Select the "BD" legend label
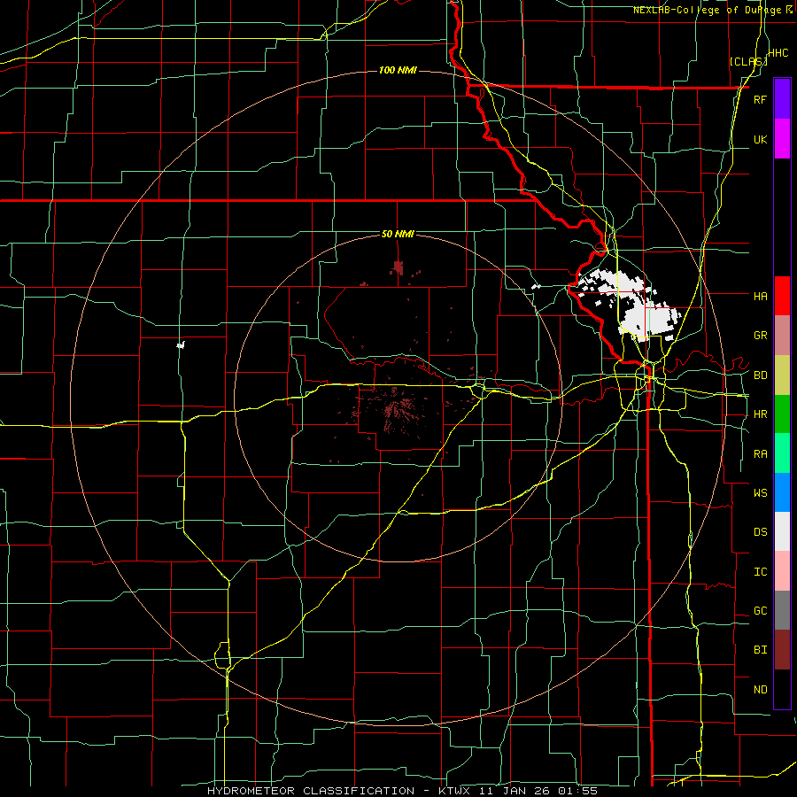 [x=760, y=375]
